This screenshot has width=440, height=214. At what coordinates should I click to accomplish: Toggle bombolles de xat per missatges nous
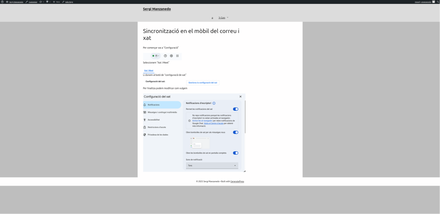pyautogui.click(x=235, y=132)
